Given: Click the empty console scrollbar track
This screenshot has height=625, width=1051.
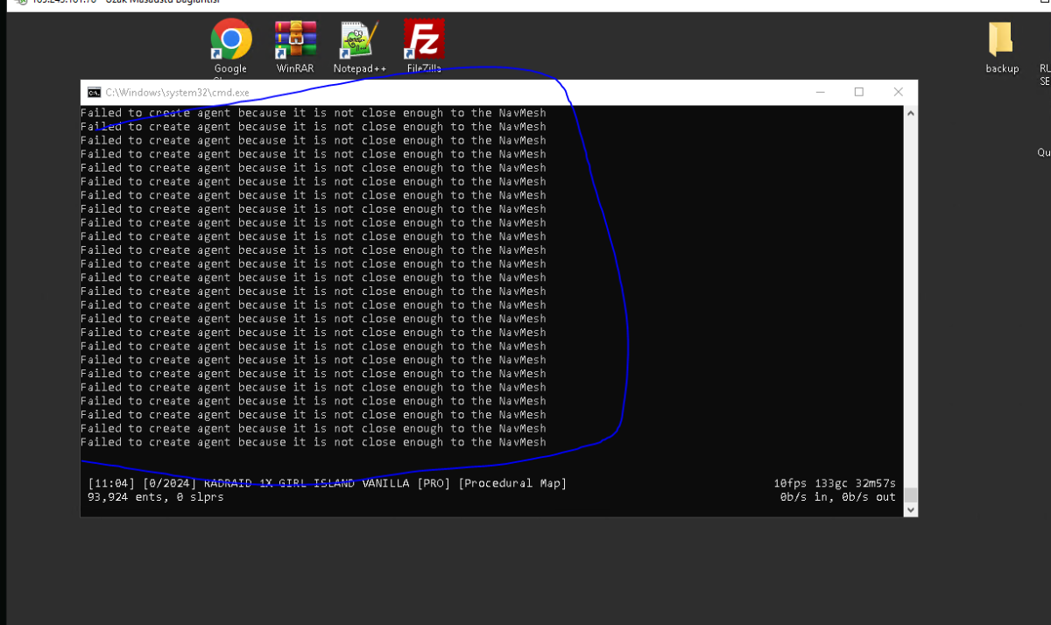Looking at the screenshot, I should (911, 298).
